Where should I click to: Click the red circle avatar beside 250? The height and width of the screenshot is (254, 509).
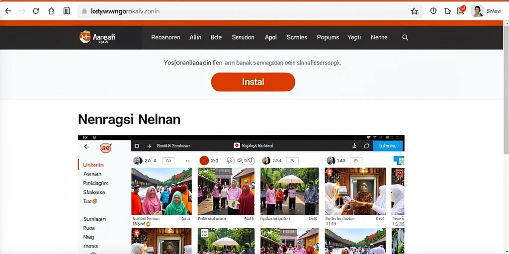coord(204,161)
